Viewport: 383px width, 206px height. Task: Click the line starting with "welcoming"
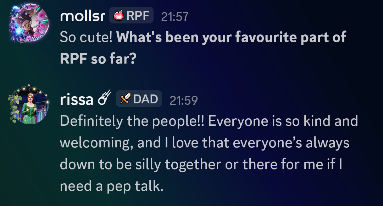205,143
